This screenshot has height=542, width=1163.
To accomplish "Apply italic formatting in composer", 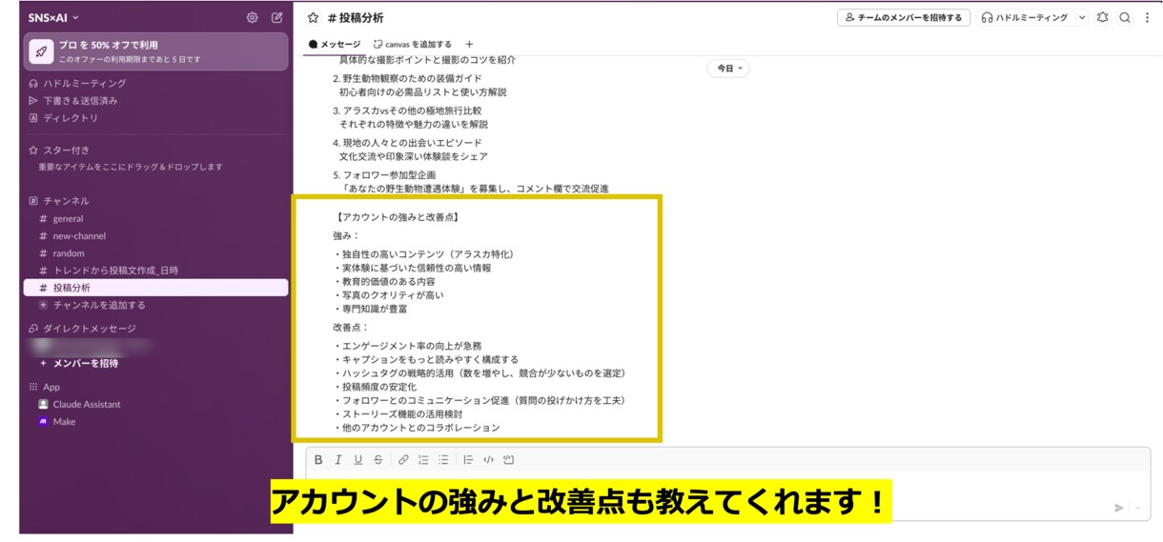I will pyautogui.click(x=337, y=460).
